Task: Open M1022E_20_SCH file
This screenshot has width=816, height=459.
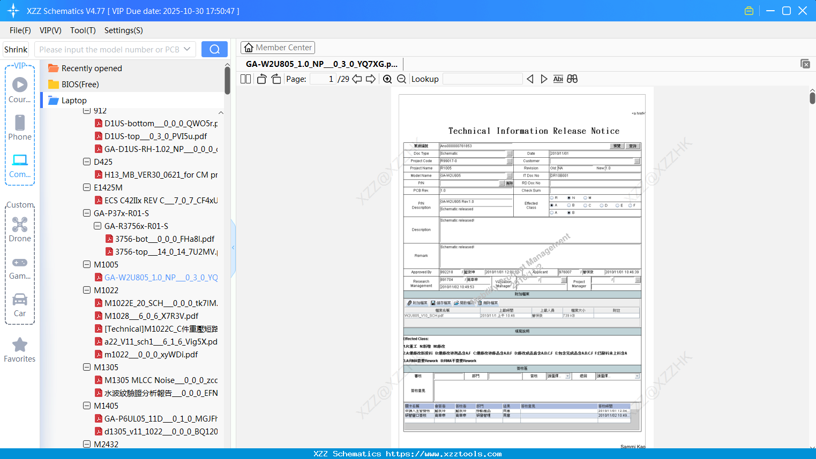Action: (x=156, y=303)
